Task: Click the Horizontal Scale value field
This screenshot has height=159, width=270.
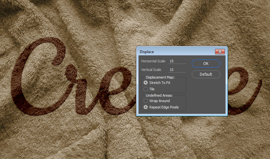Action: [177, 61]
